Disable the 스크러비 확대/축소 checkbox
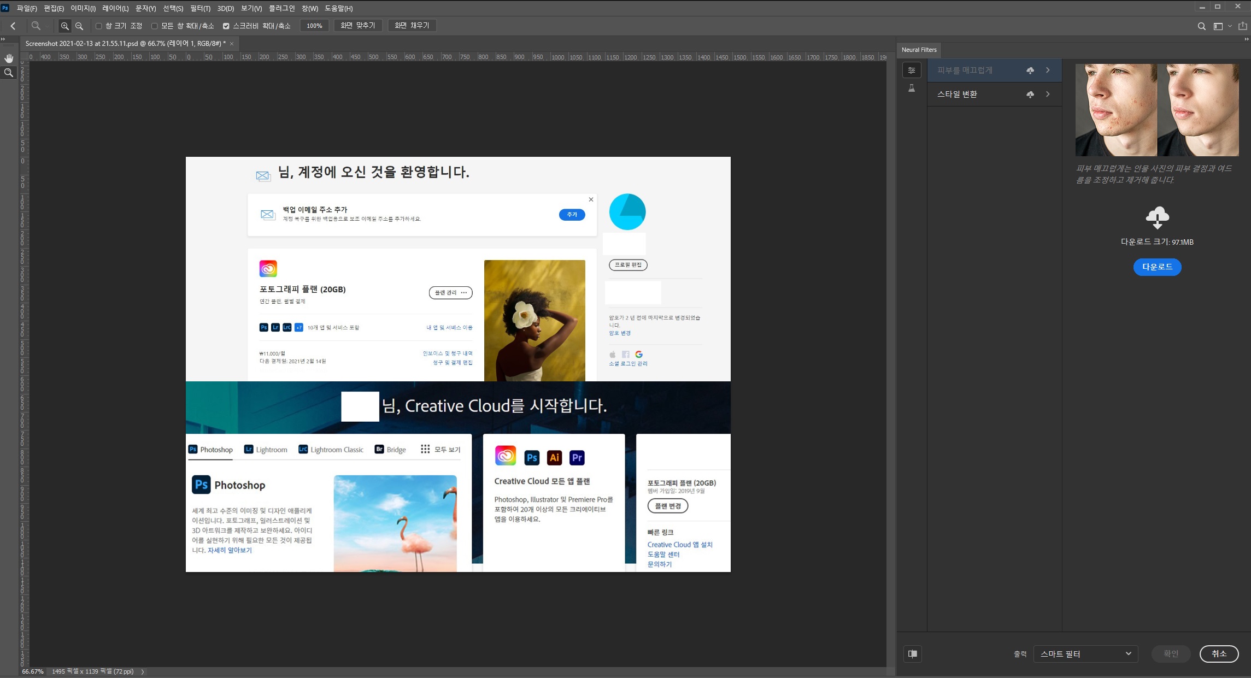1251x678 pixels. click(x=226, y=26)
